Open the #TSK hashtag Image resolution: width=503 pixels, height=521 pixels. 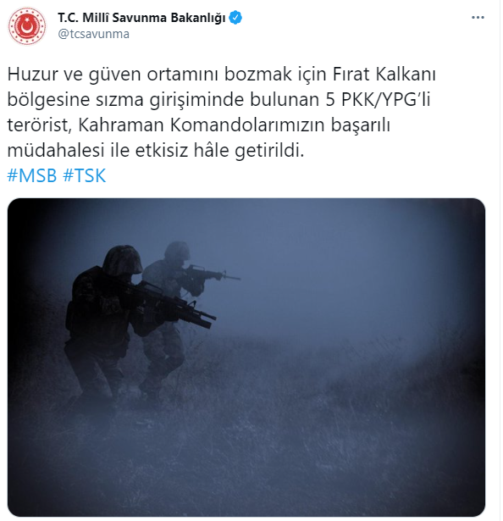85,175
